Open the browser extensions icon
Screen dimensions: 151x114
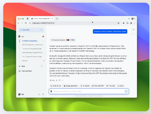127,23
